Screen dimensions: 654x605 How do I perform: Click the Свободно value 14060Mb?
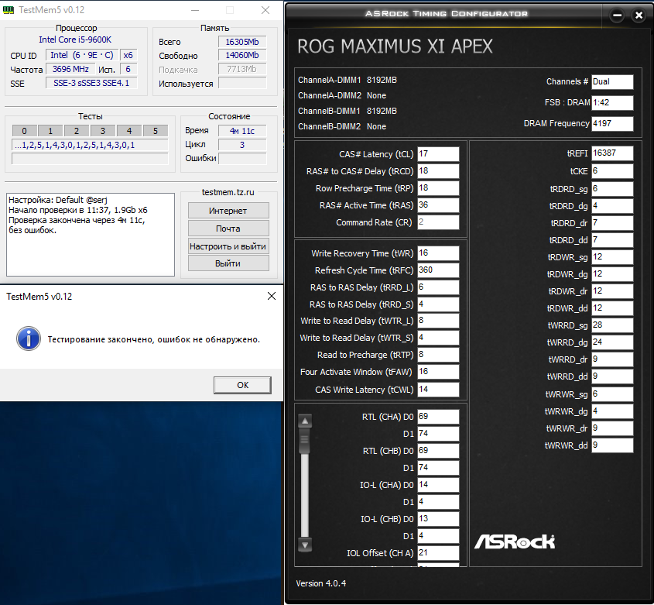pyautogui.click(x=242, y=55)
